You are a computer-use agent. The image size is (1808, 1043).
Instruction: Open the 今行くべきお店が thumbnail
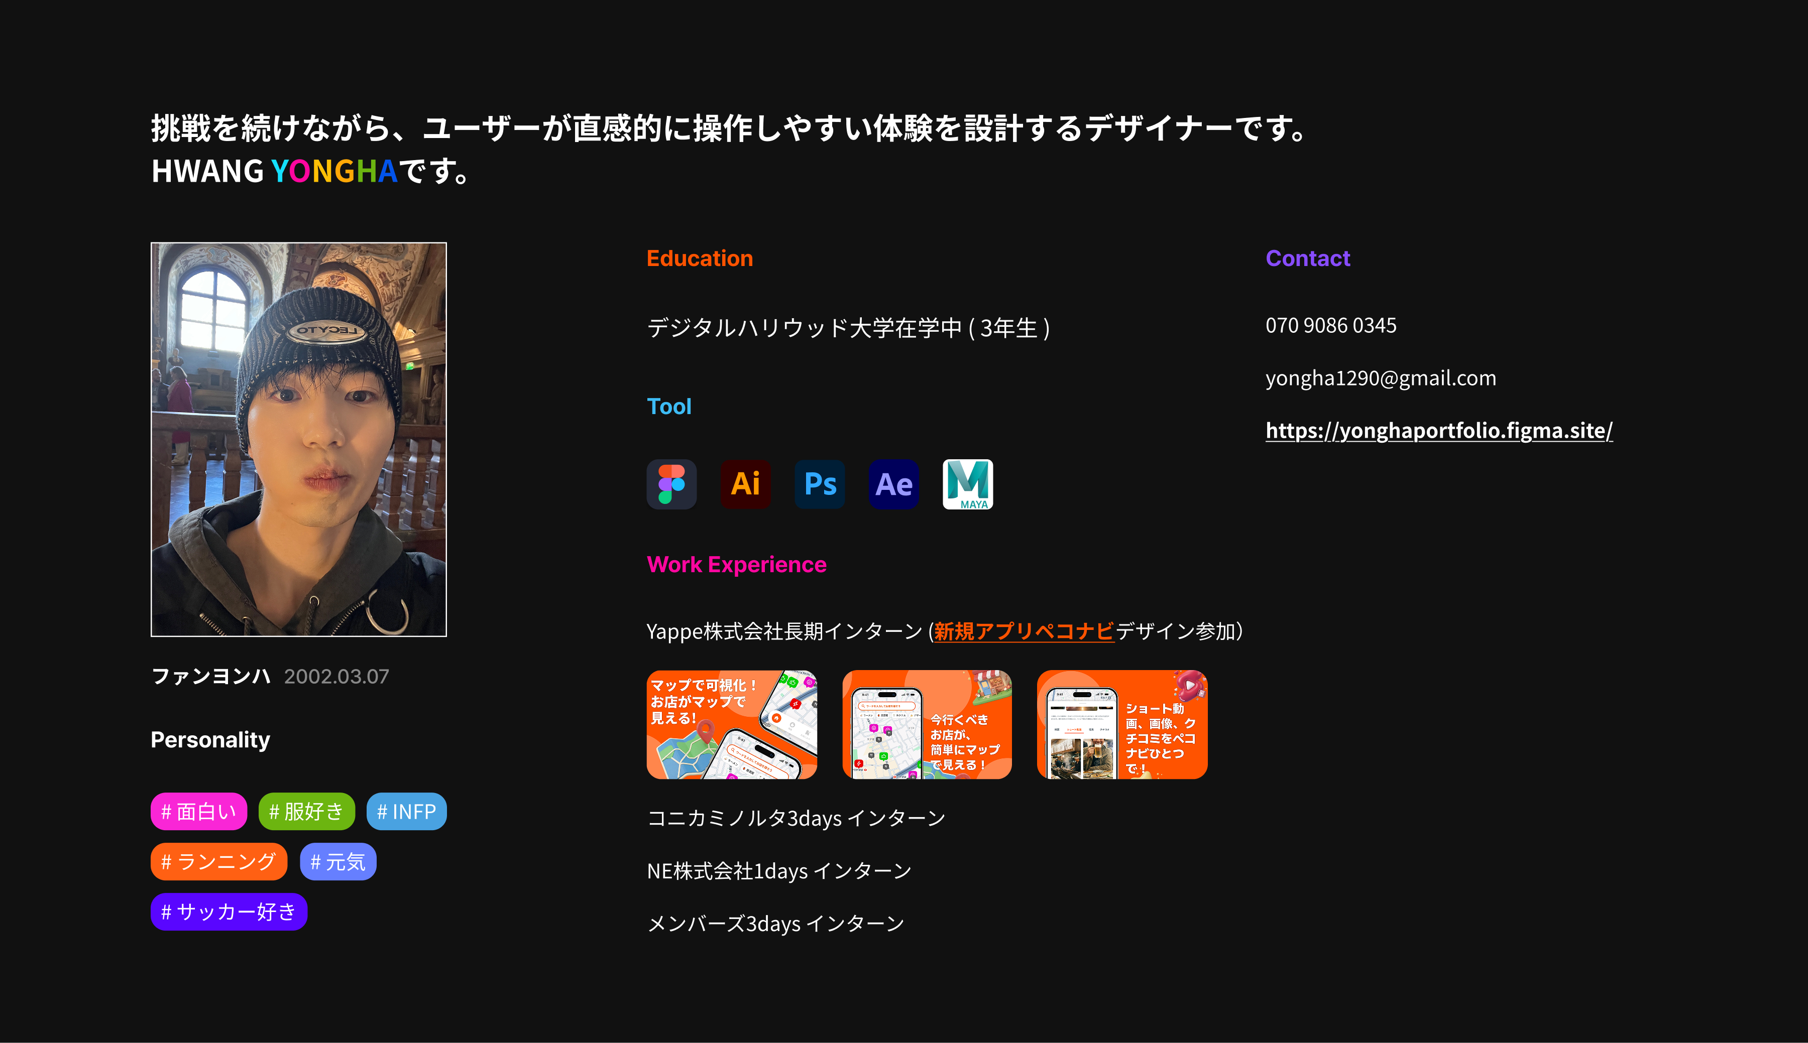click(927, 724)
